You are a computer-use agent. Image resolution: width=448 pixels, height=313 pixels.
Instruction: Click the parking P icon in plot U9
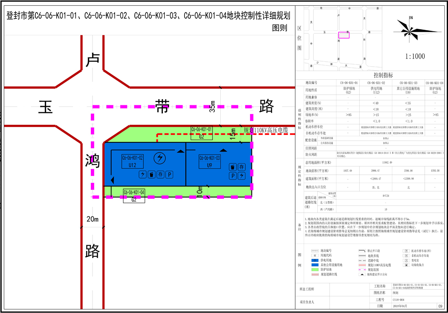coord(232,176)
